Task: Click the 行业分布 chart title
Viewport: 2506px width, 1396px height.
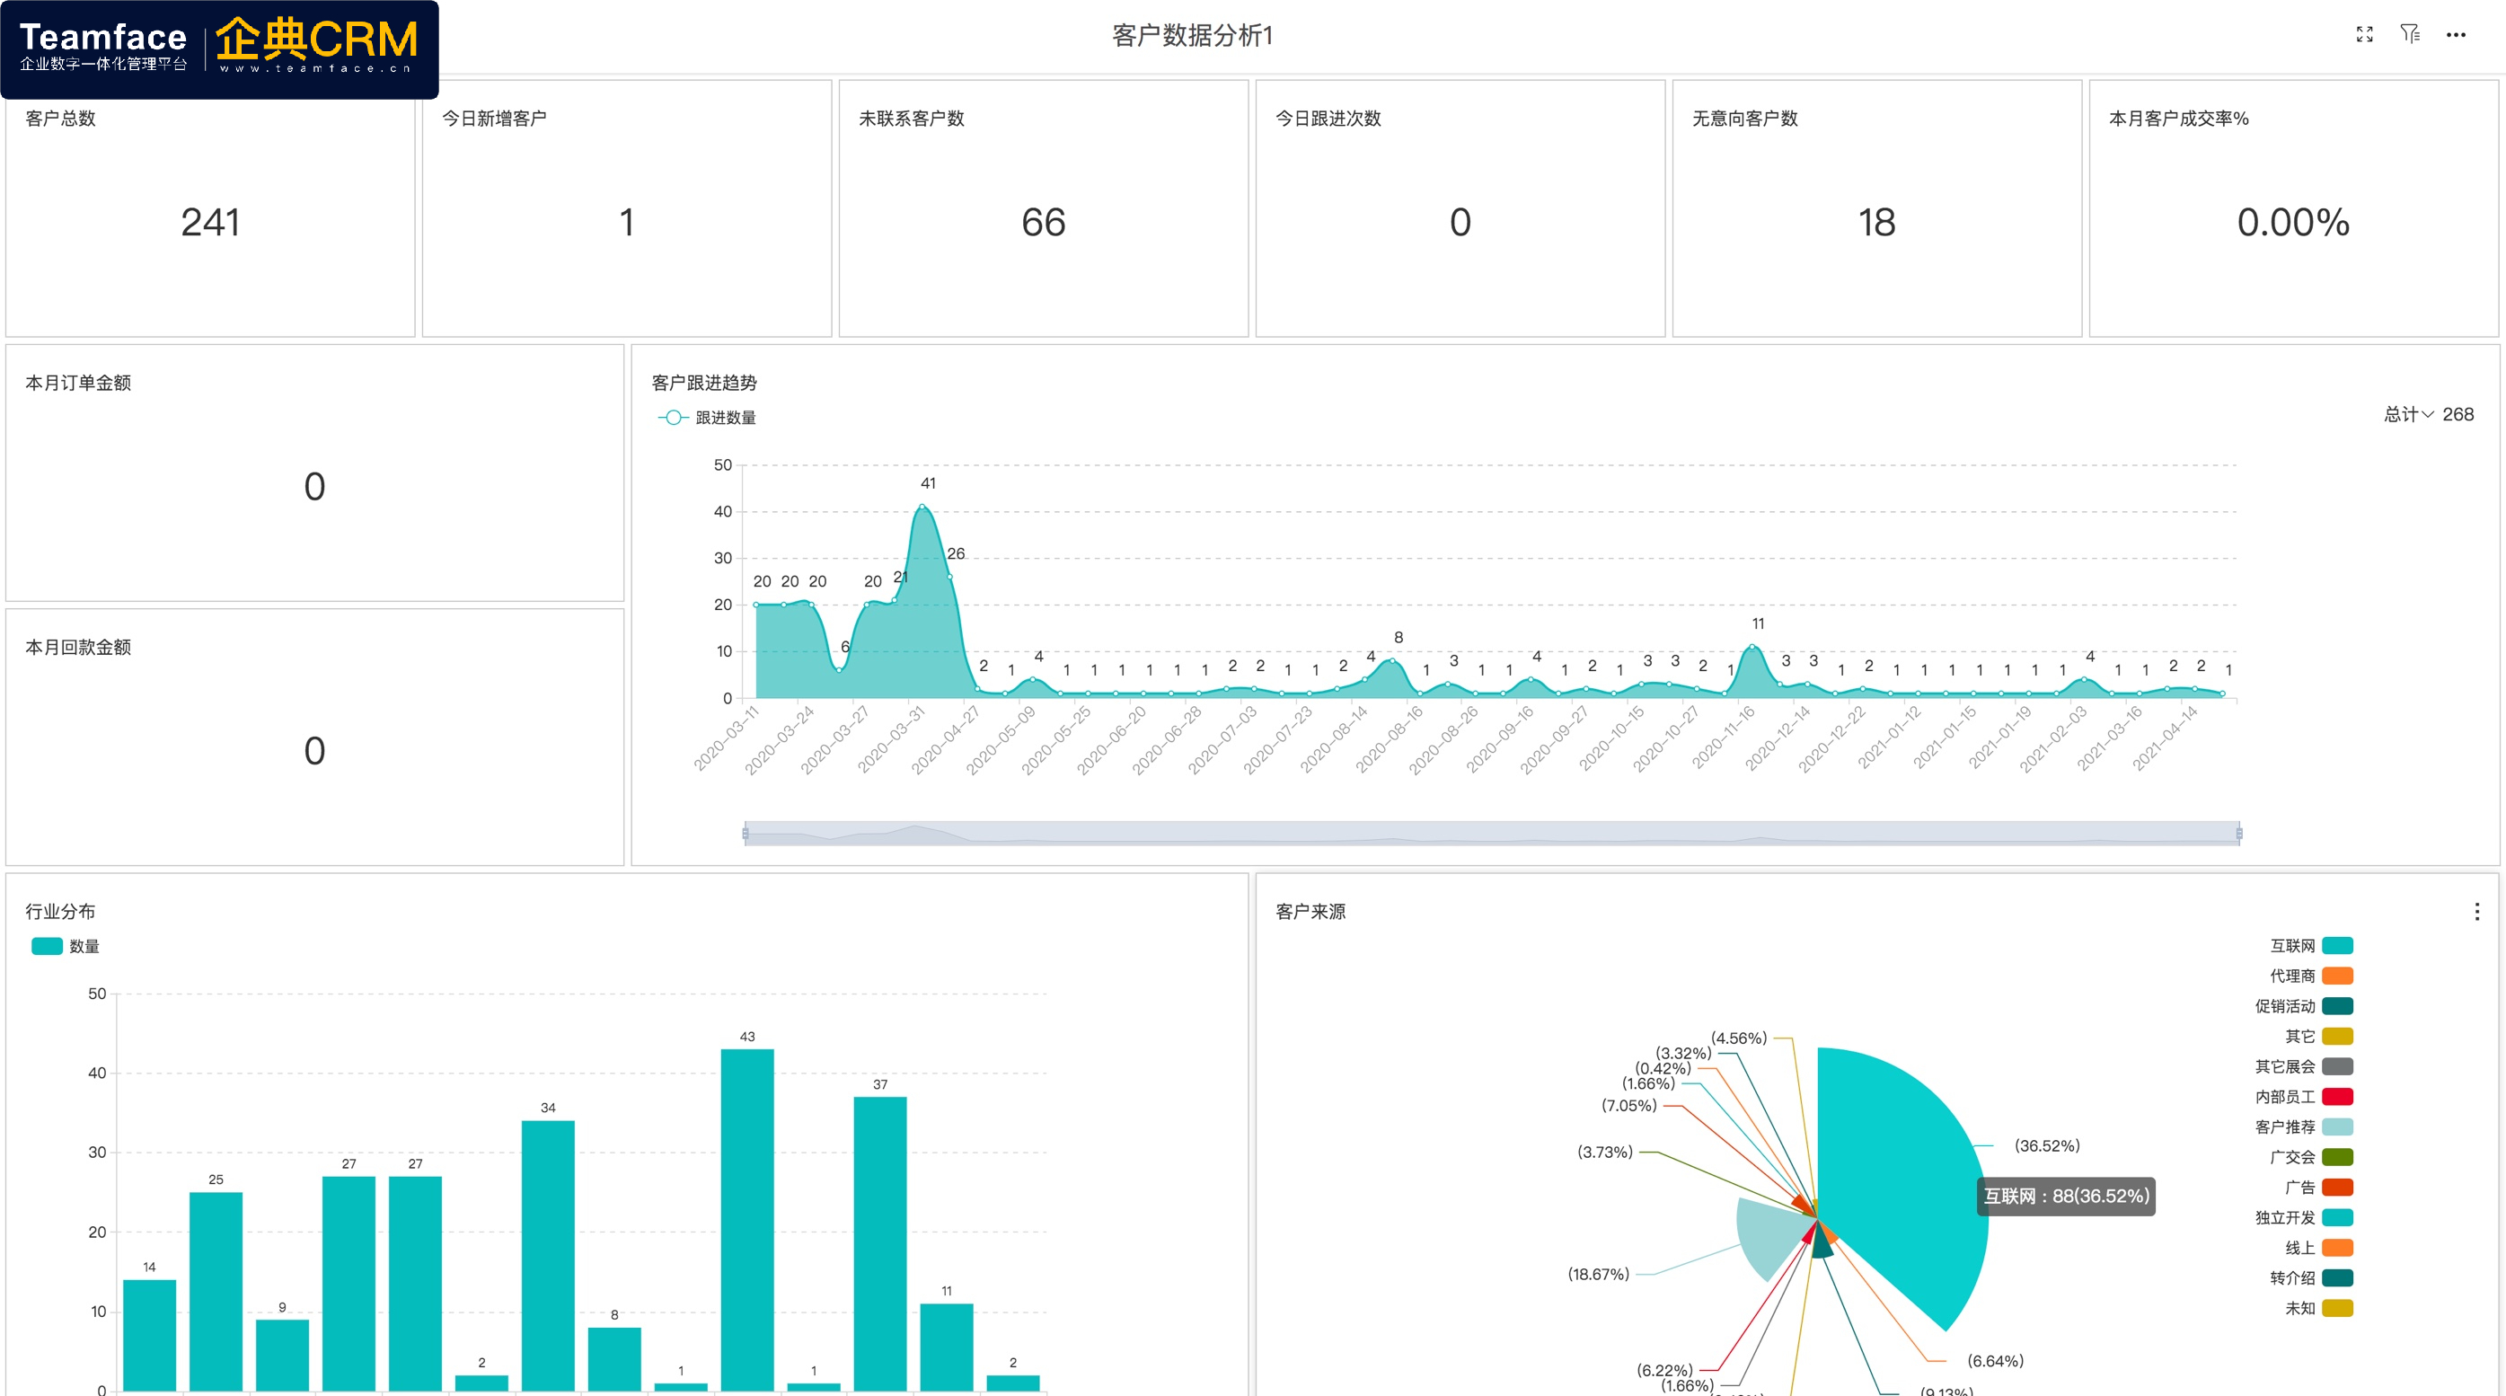Action: (60, 912)
